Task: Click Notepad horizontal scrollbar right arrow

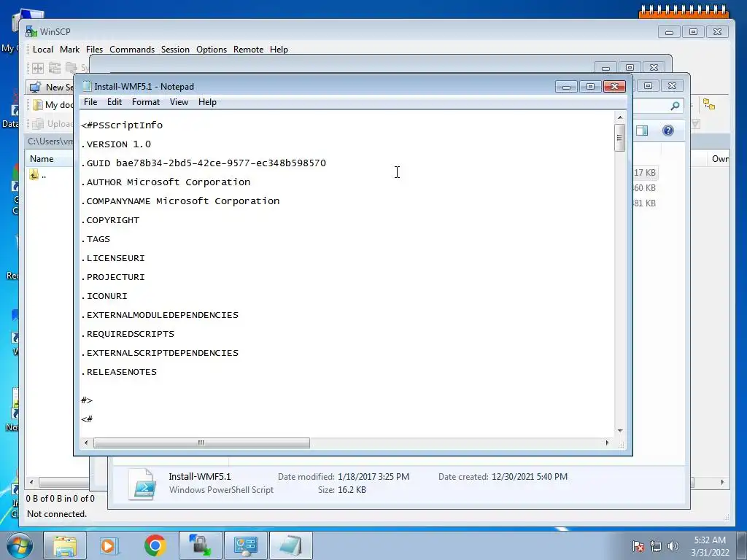Action: click(x=607, y=443)
